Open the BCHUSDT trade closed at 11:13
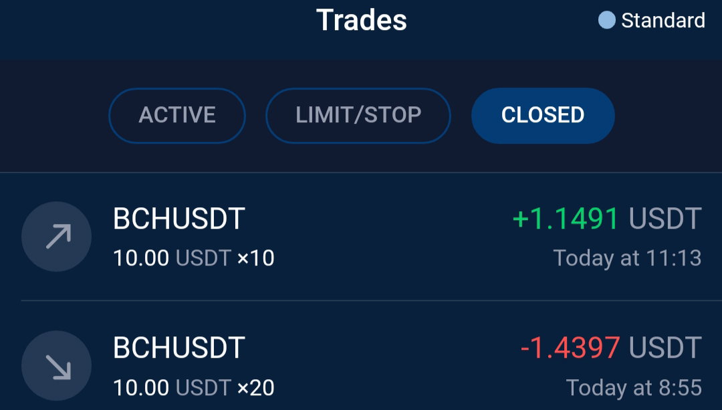This screenshot has width=722, height=410. tap(361, 237)
